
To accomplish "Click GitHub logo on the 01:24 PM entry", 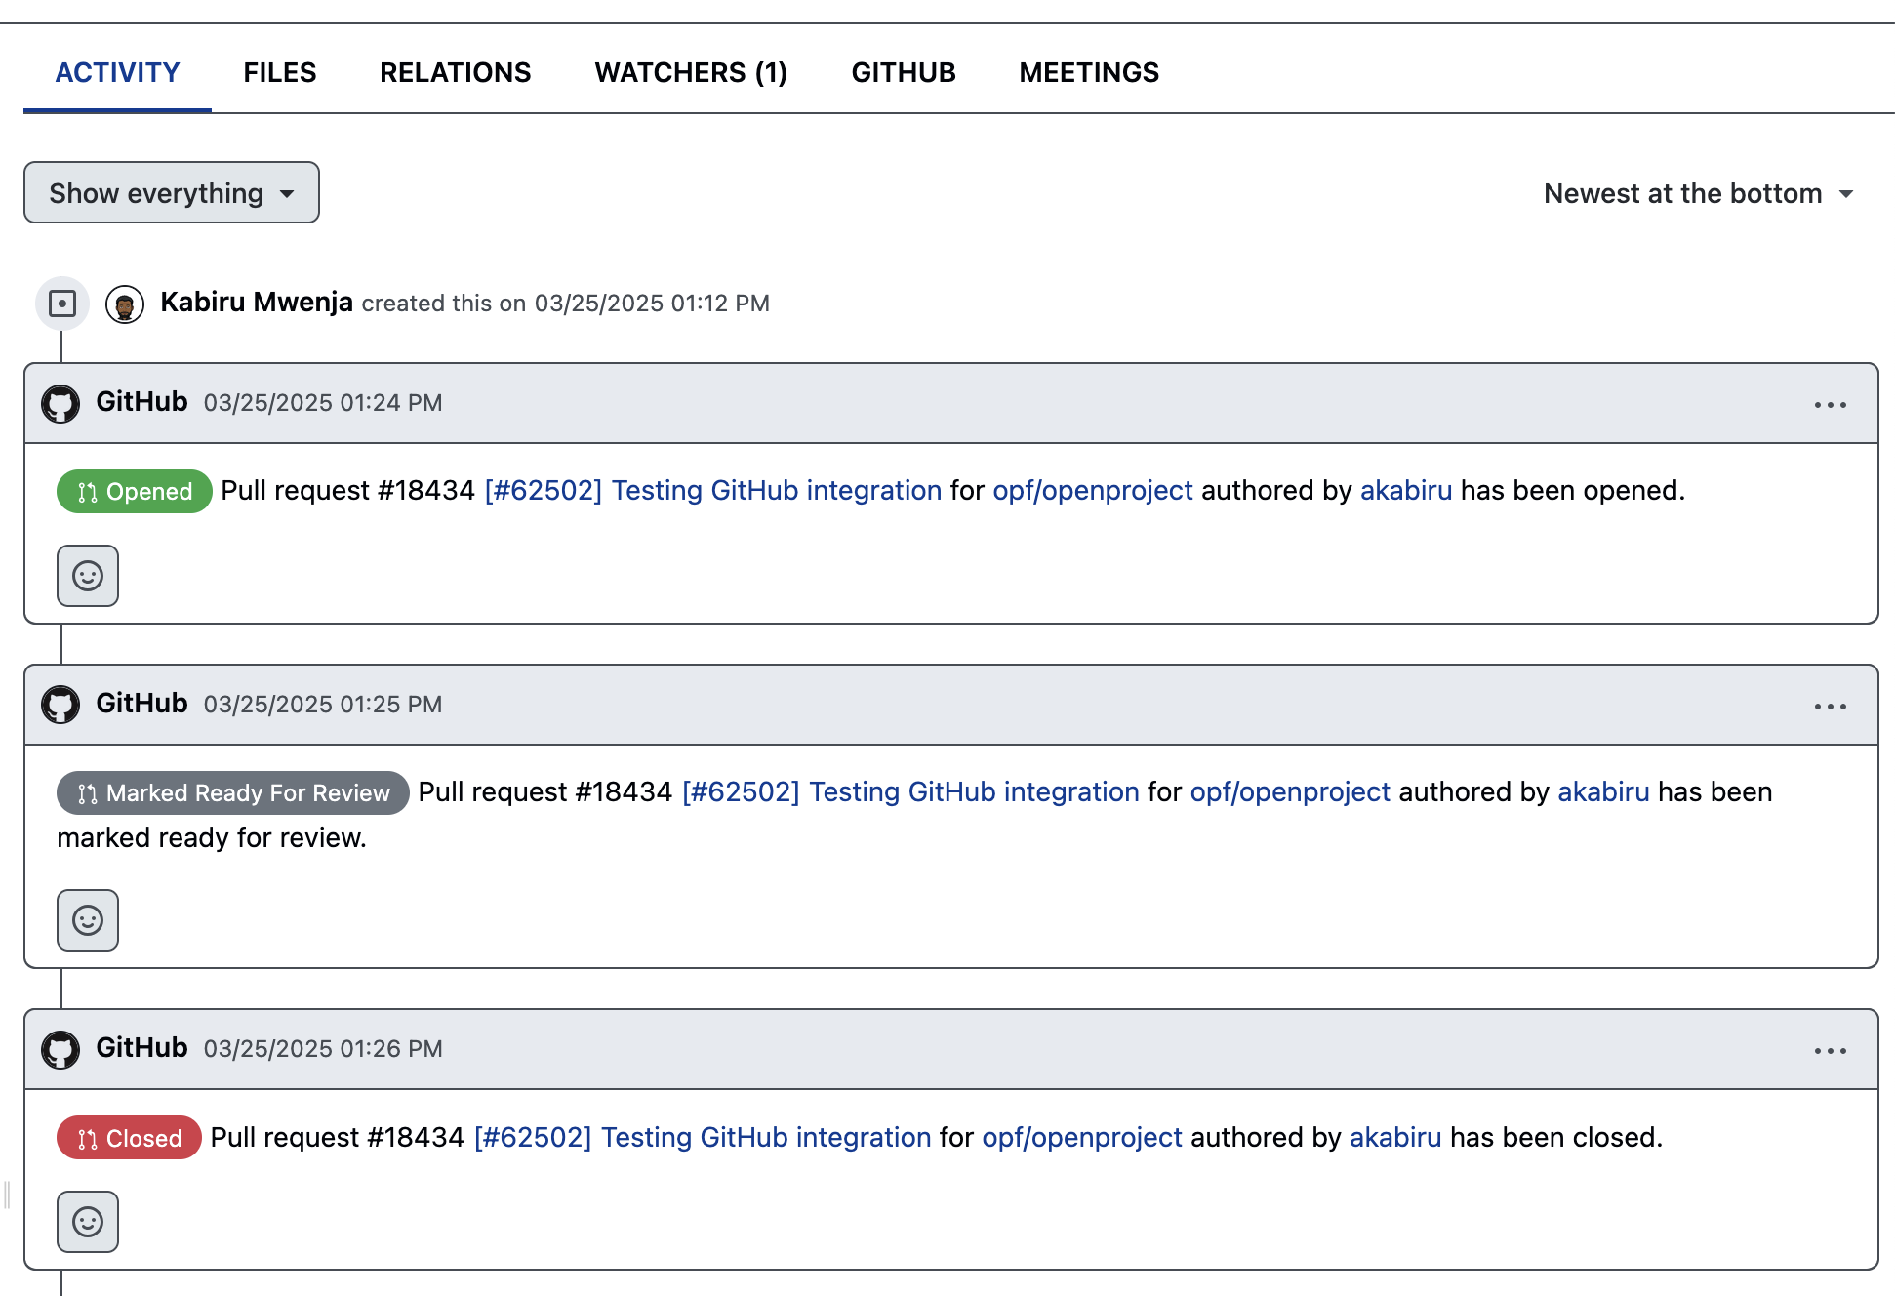I will (60, 403).
